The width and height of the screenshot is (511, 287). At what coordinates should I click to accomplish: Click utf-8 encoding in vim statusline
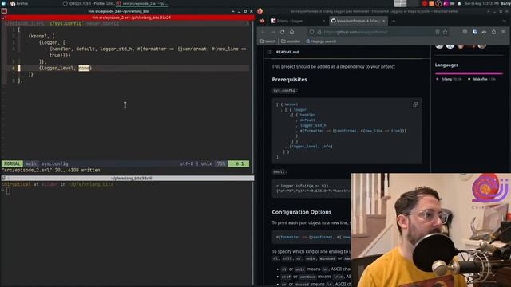click(x=186, y=163)
